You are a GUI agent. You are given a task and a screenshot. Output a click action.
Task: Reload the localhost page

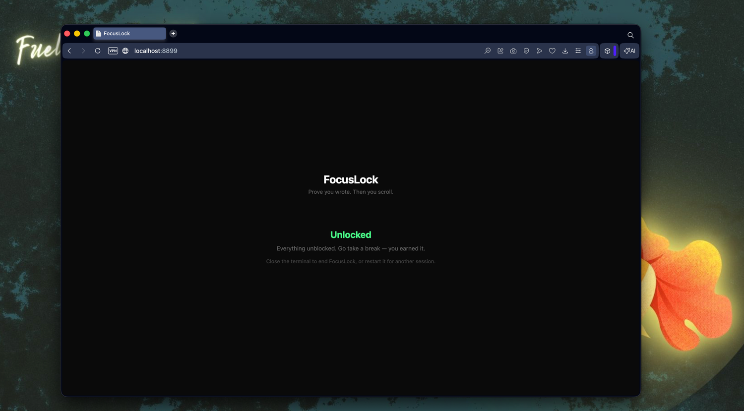98,51
